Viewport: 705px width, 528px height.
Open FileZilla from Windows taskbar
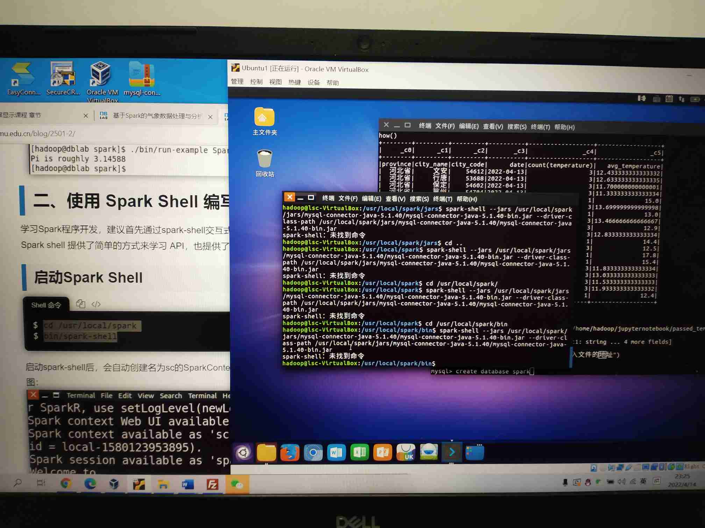tap(212, 484)
